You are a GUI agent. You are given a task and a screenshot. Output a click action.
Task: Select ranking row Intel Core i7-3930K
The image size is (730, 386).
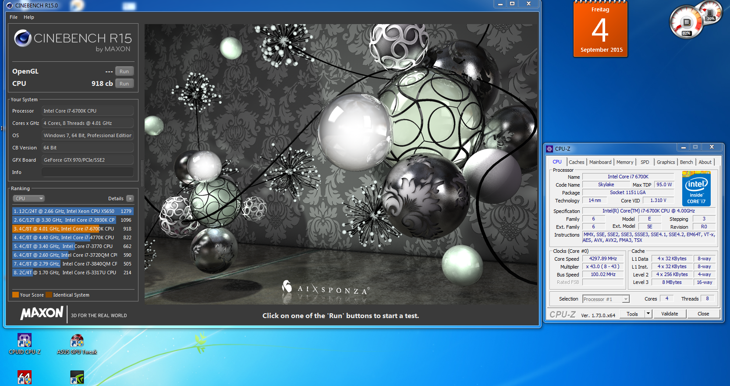(73, 220)
